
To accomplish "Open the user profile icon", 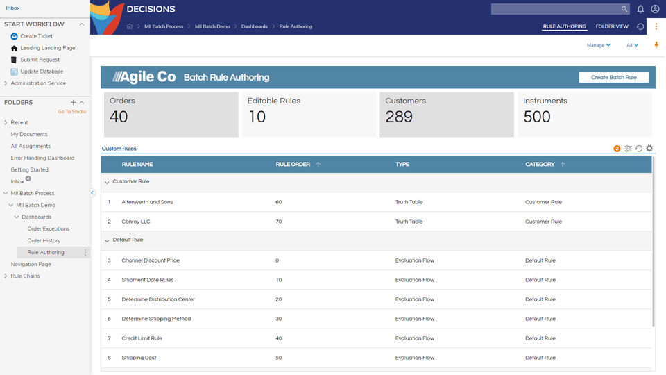I will click(x=655, y=9).
